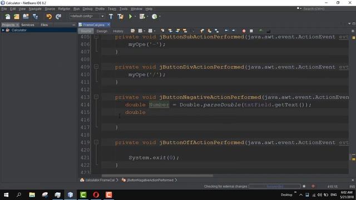This screenshot has width=356, height=200.
Task: Click the Shift Line Left arrow icon
Action: [226, 31]
